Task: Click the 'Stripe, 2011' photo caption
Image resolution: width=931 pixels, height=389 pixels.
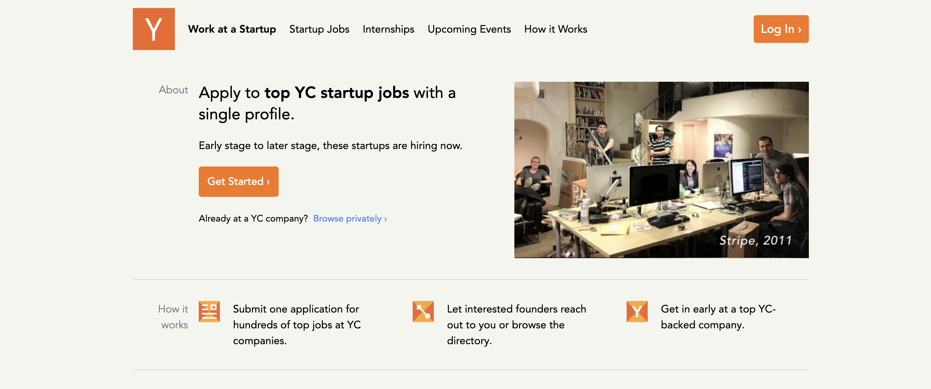Action: [755, 240]
